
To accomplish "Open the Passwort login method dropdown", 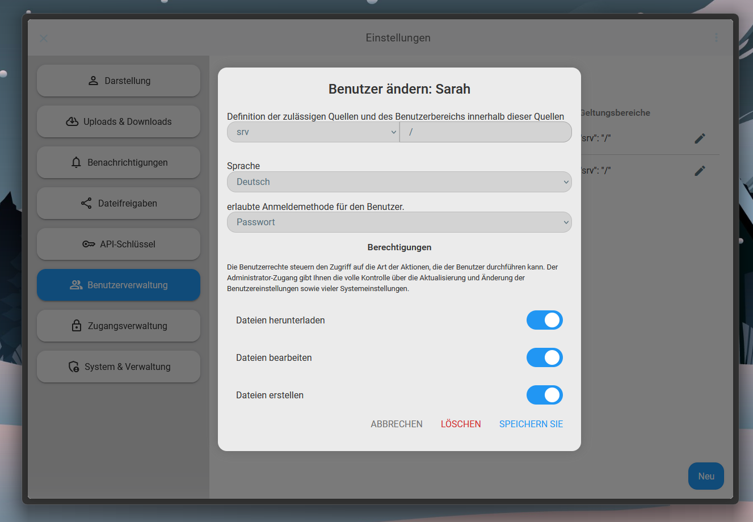I will [399, 222].
